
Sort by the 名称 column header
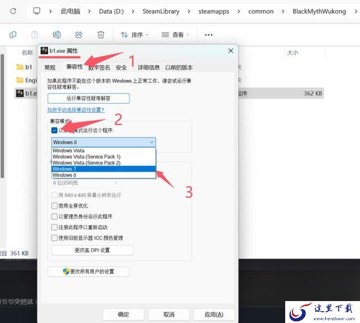(x=27, y=52)
